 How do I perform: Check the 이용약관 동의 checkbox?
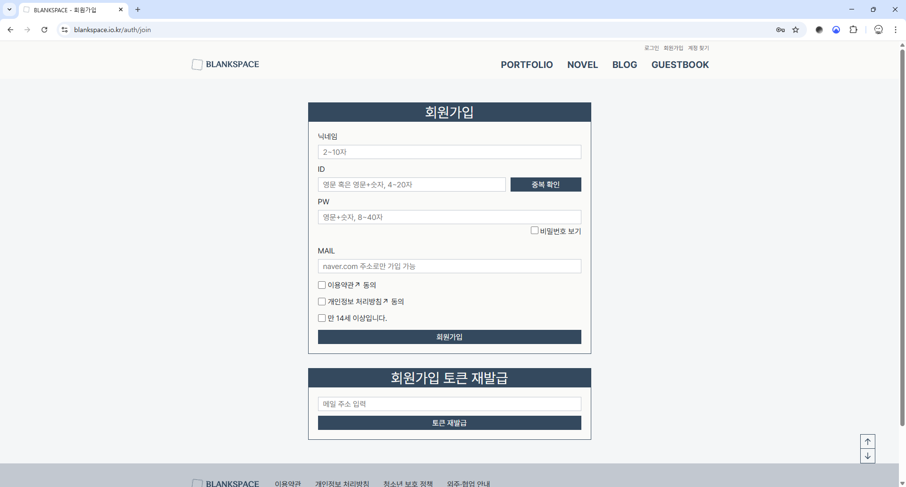[x=322, y=285]
